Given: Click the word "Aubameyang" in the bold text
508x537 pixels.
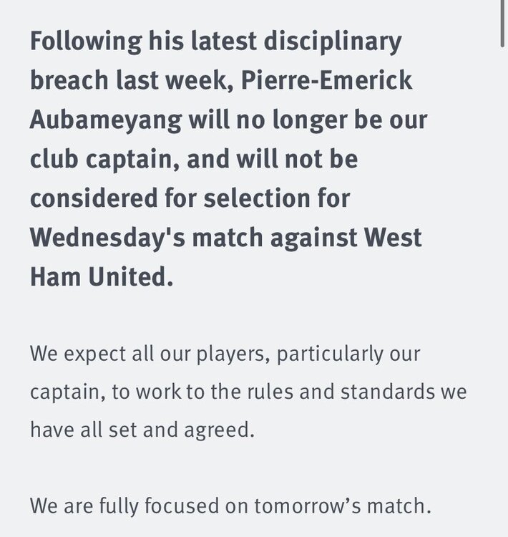Looking at the screenshot, I should pos(104,120).
